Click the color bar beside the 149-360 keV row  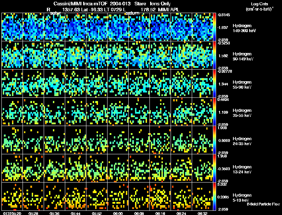pyautogui.click(x=214, y=27)
